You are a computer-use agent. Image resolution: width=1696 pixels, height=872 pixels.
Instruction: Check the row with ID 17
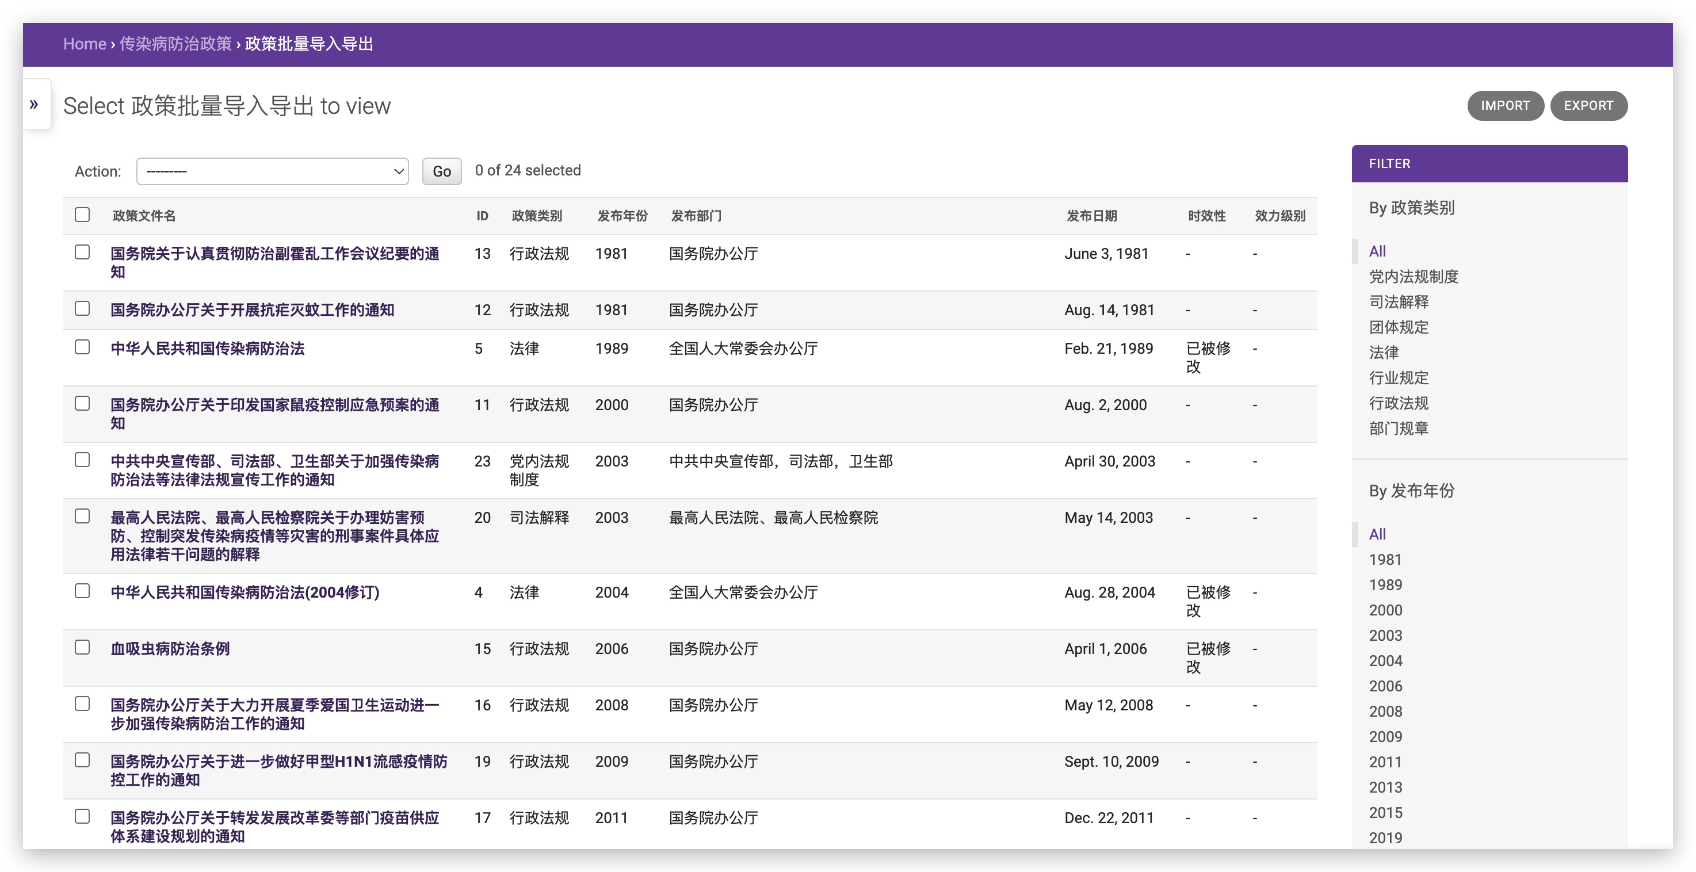82,817
